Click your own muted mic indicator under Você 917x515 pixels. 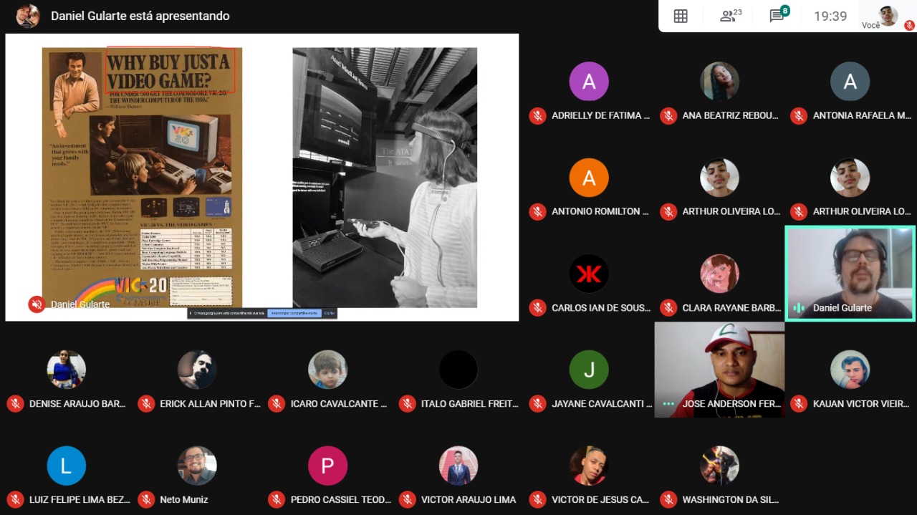(909, 24)
